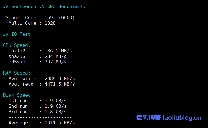This screenshot has height=128, width=208.
Task: Click the 1st run disk result
Action: [55, 101]
